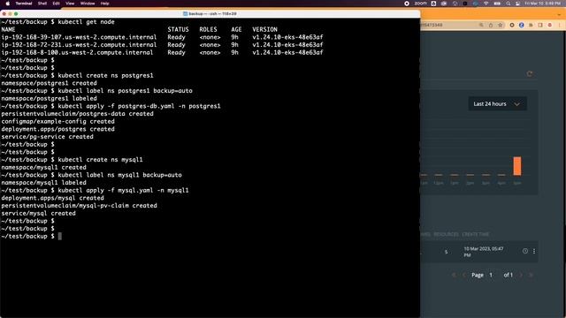The width and height of the screenshot is (566, 318).
Task: Click node ip-192-168-8-100 row
Action: [x=162, y=52]
